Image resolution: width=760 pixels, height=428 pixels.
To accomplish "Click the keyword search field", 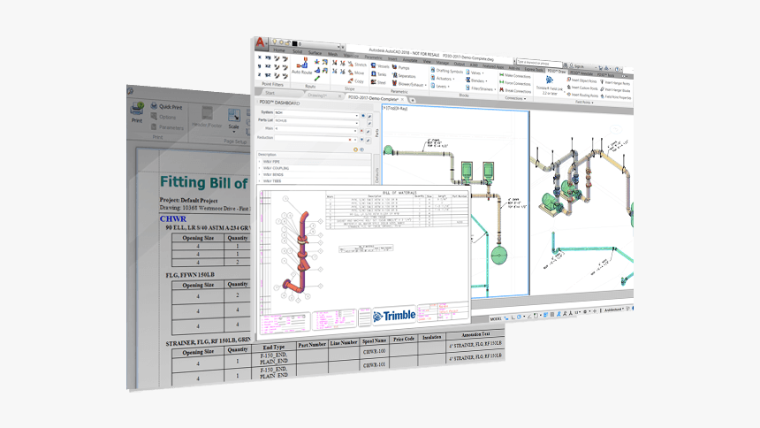I will (x=538, y=63).
